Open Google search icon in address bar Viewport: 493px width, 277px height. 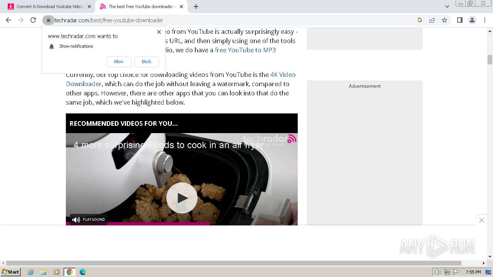(x=420, y=20)
